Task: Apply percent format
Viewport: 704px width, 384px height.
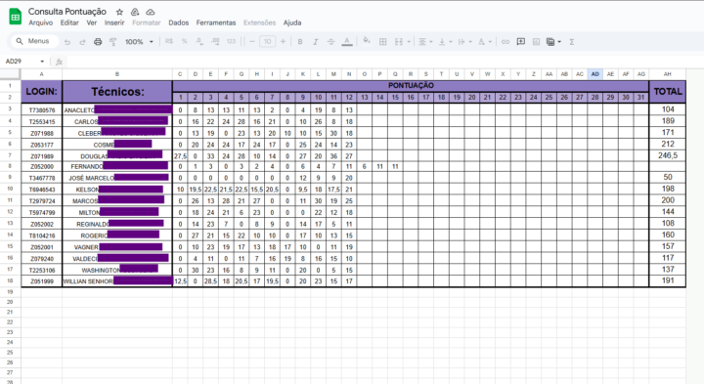Action: tap(184, 41)
